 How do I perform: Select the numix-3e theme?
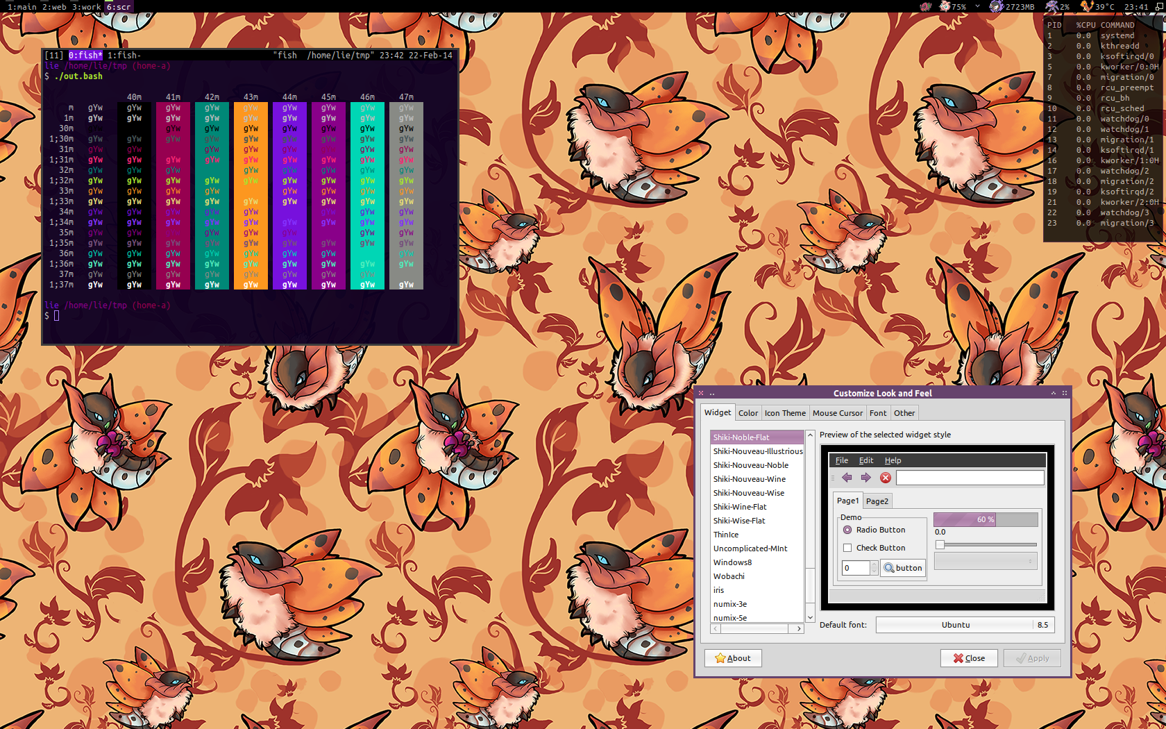pos(757,604)
